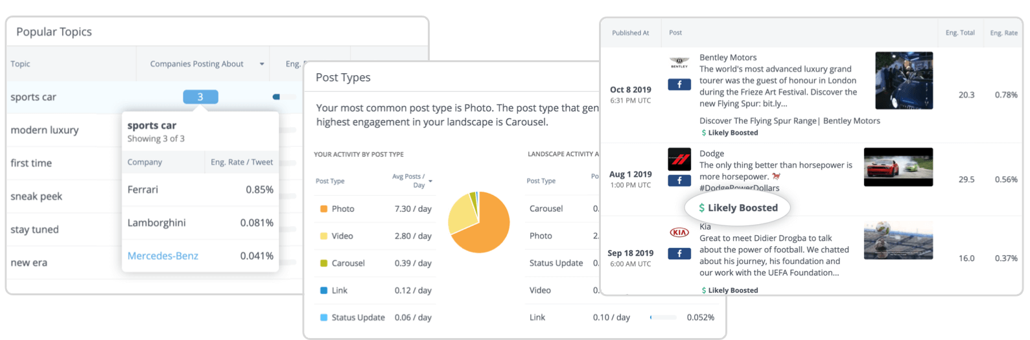Click the orange Photo legend swatch

323,209
